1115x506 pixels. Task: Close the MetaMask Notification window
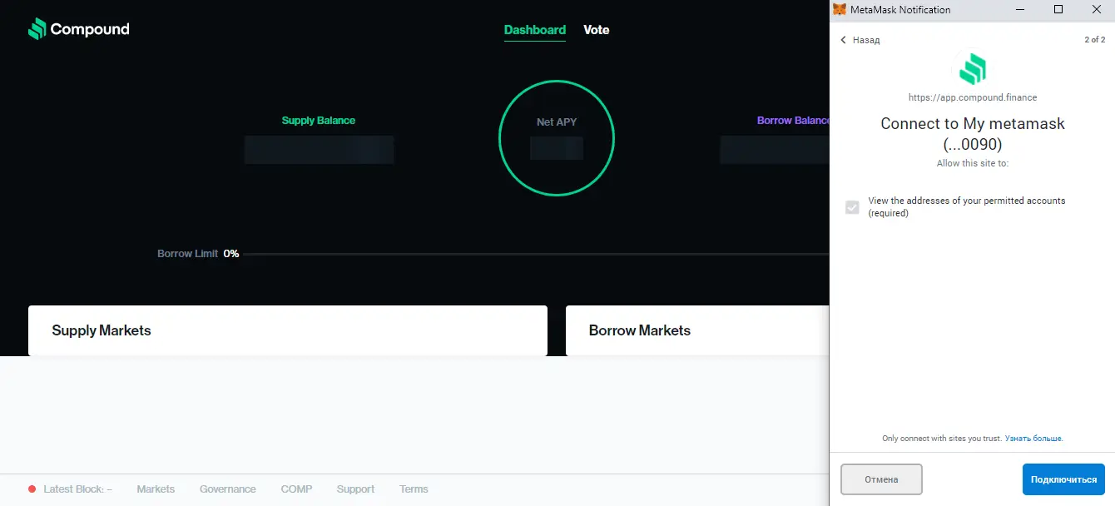pyautogui.click(x=1096, y=9)
